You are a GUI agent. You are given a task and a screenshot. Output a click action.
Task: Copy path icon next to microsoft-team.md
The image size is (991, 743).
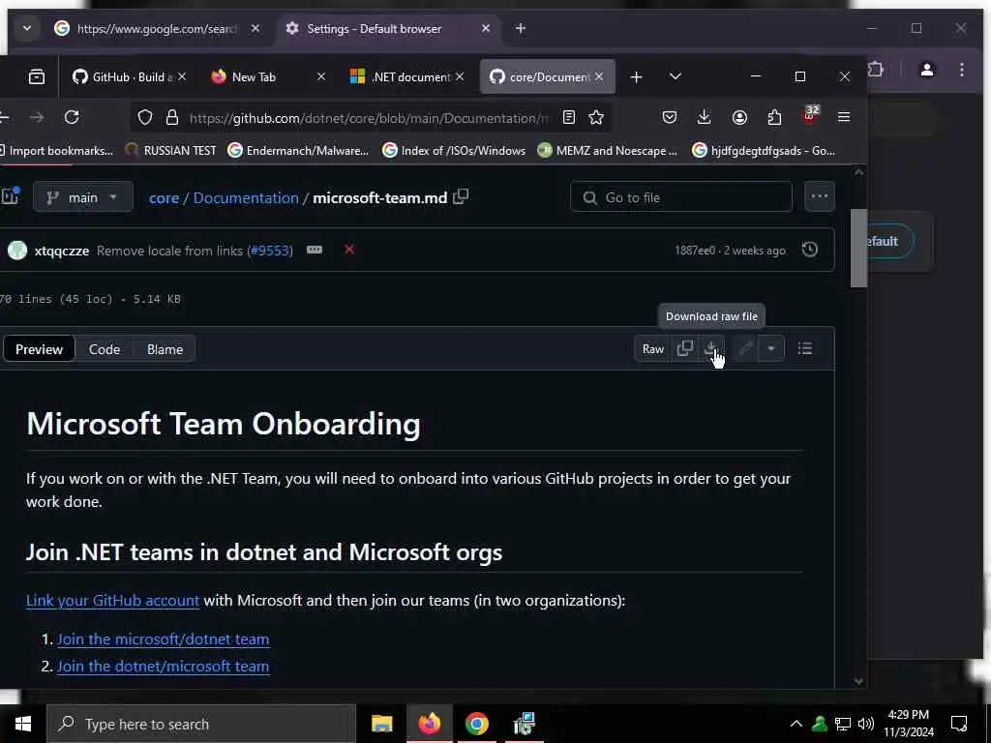462,197
